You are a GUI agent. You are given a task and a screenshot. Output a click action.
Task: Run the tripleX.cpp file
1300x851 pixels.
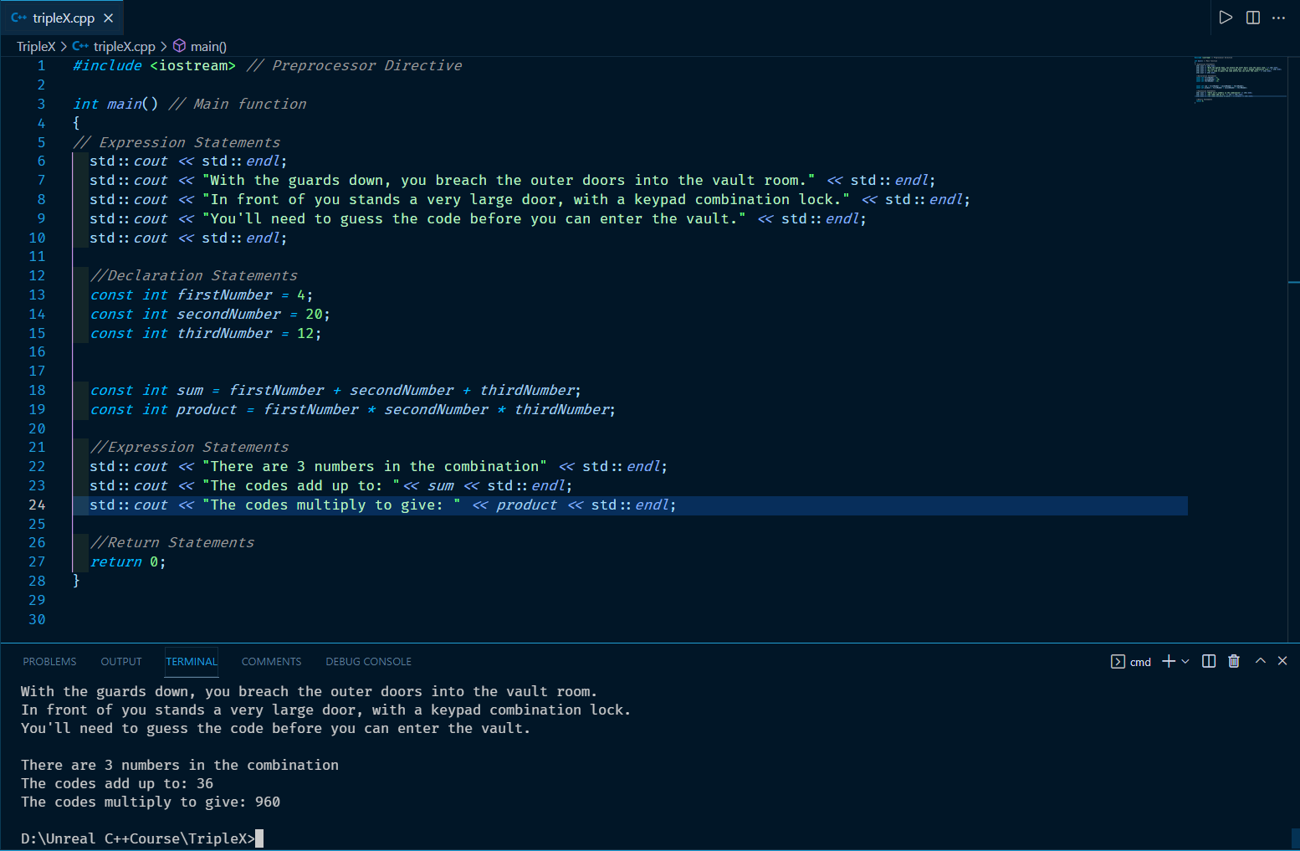1225,18
